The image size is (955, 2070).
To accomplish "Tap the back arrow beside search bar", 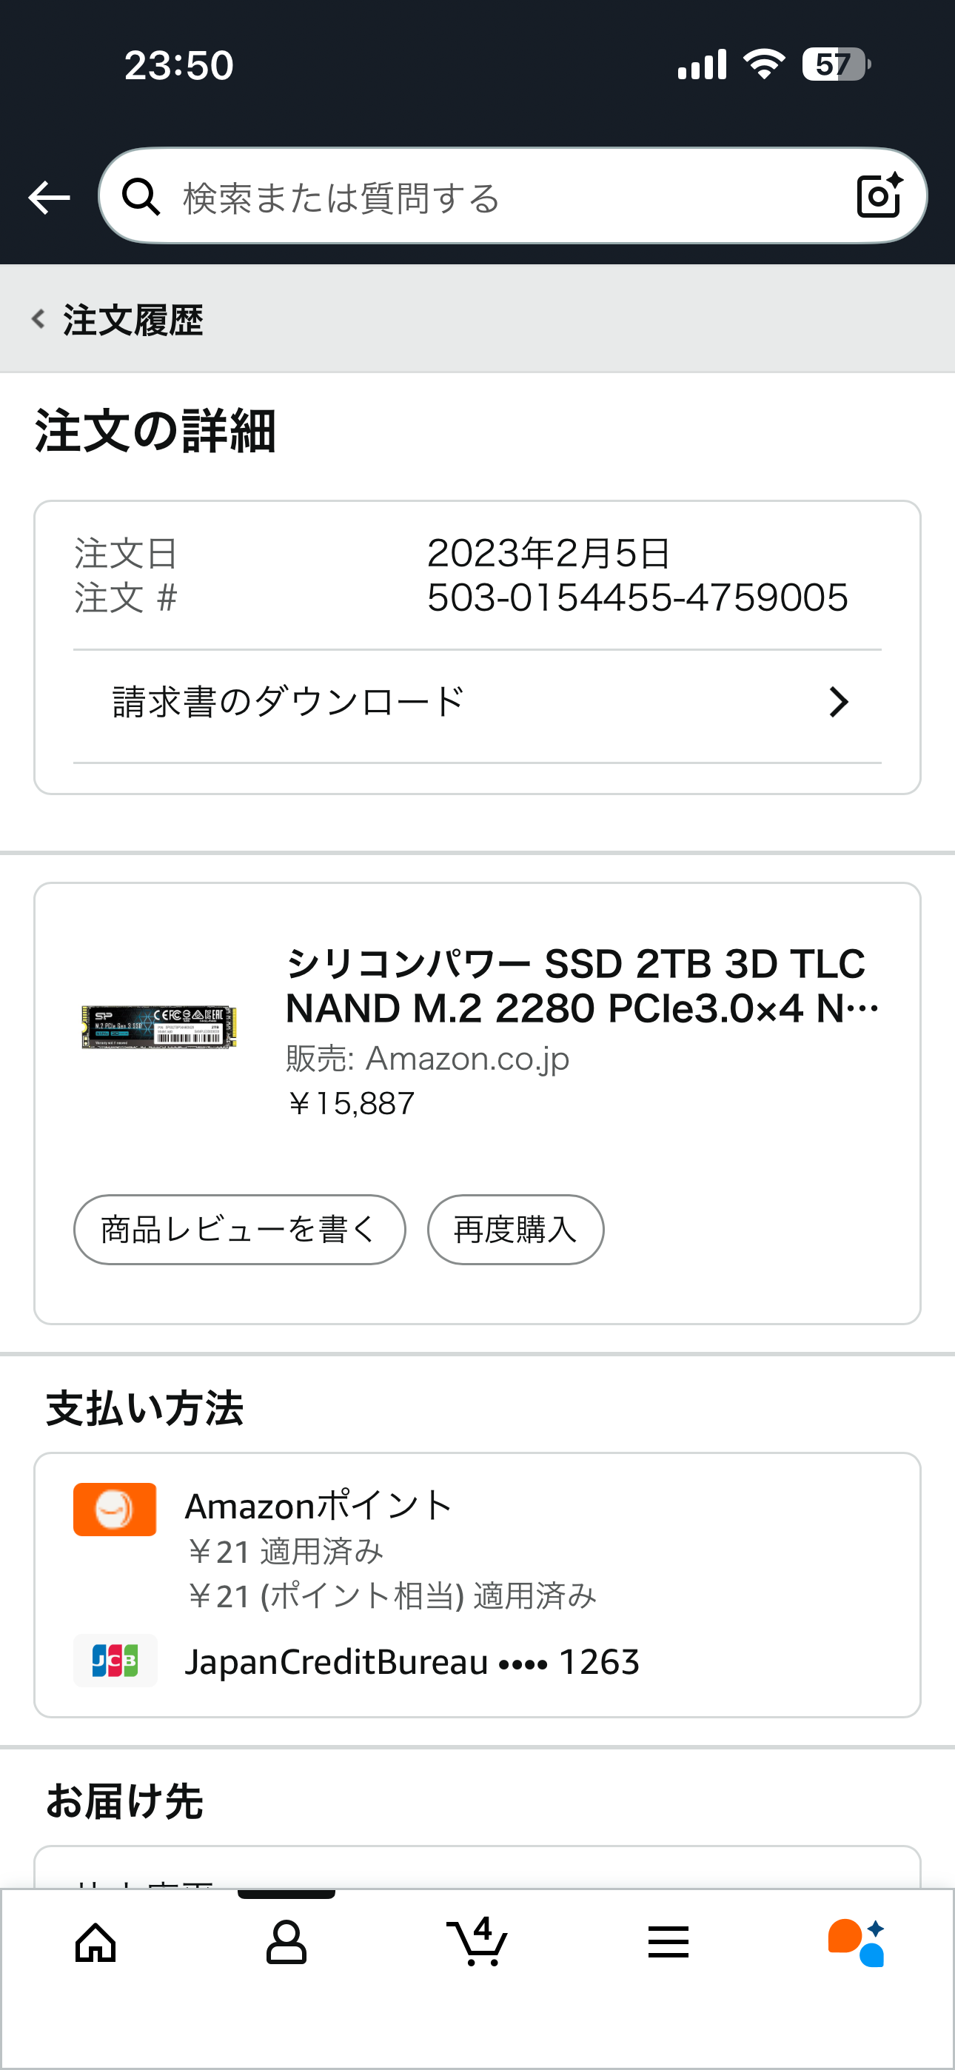I will pyautogui.click(x=49, y=197).
